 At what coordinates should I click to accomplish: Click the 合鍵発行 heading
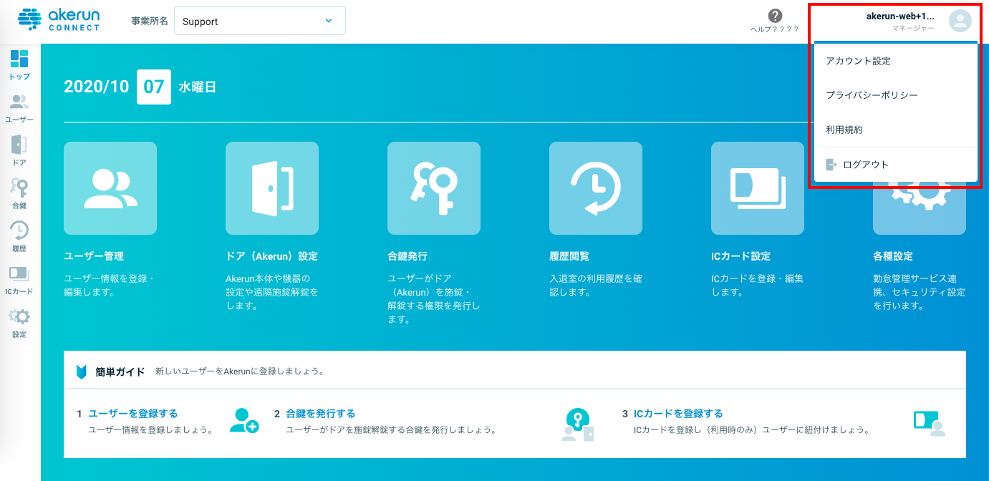pyautogui.click(x=407, y=256)
